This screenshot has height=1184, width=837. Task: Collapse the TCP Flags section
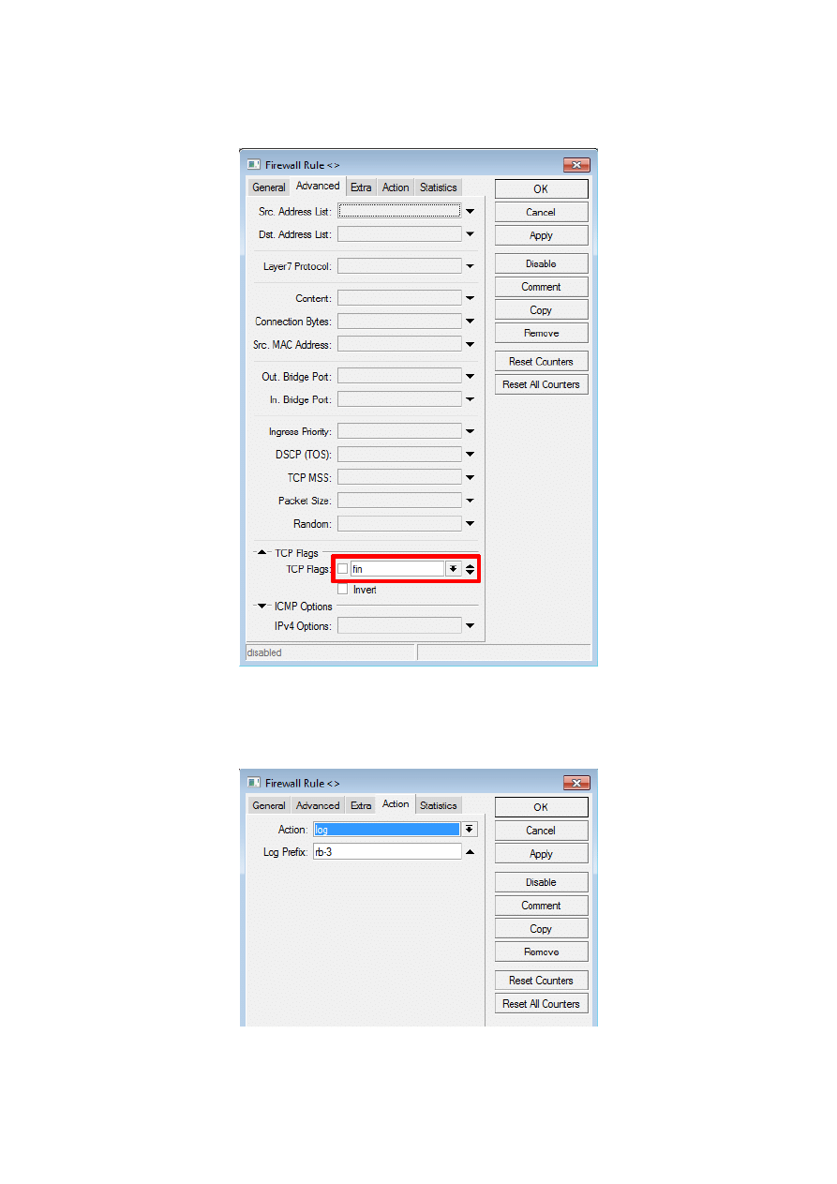tap(262, 553)
